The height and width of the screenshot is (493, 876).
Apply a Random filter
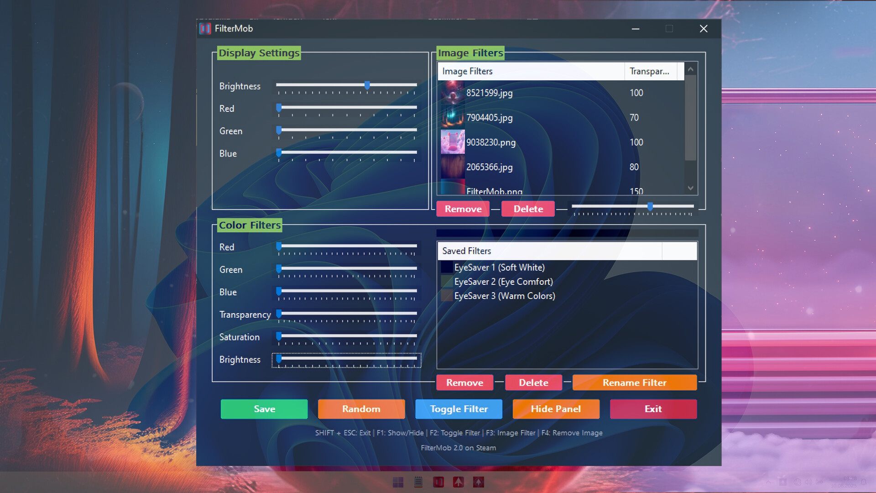point(361,409)
